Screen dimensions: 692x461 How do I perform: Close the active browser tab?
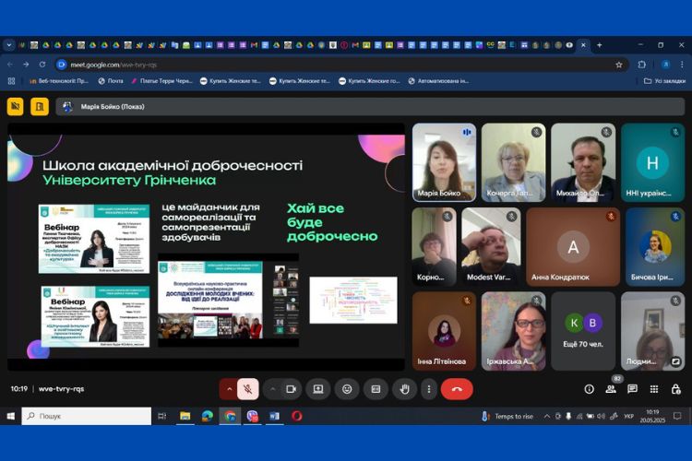point(583,45)
